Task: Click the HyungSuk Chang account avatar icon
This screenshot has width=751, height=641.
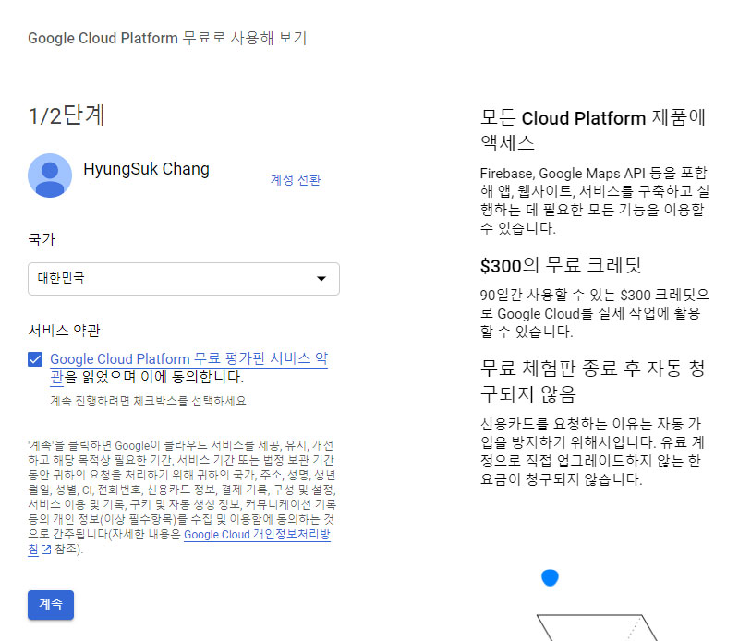Action: [50, 175]
